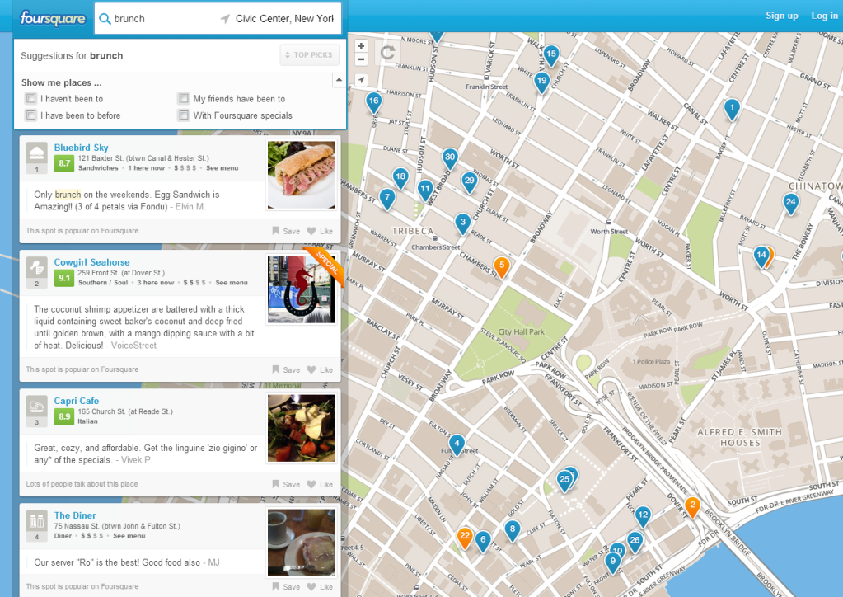Click the Save bookmark on Cowgirl Seahorse

click(x=286, y=370)
